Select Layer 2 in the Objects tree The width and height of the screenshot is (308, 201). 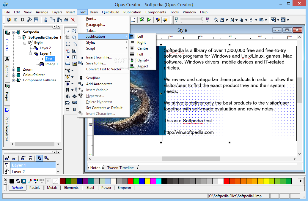[45, 48]
